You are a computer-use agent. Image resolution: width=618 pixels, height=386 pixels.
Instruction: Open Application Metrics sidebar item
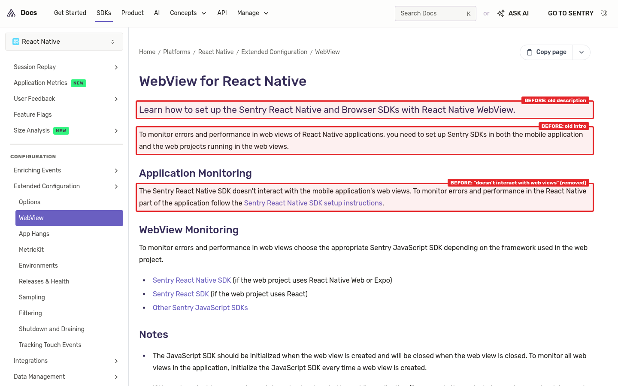[50, 83]
